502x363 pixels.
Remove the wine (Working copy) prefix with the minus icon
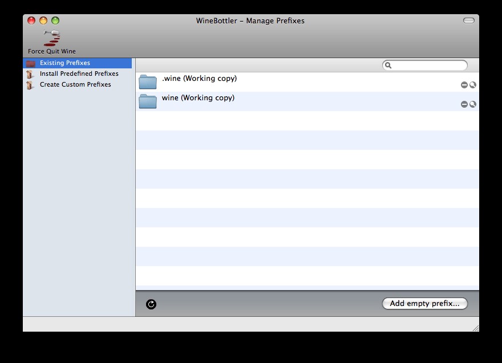pos(464,104)
